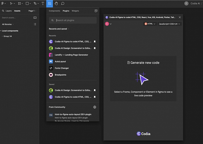Open the Pen tool options chevron
The width and height of the screenshot is (203, 144).
(38, 3)
